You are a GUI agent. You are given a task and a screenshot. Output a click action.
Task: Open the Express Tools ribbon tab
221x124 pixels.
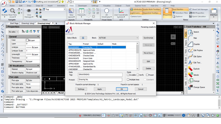click(x=140, y=6)
